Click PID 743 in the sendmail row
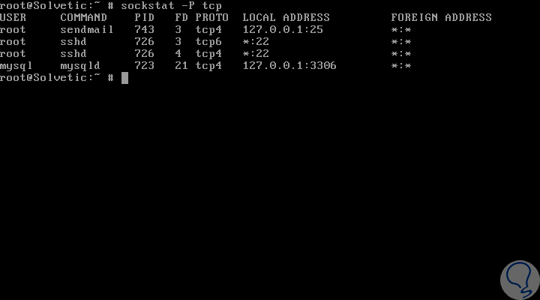Image resolution: width=540 pixels, height=300 pixels. tap(144, 29)
